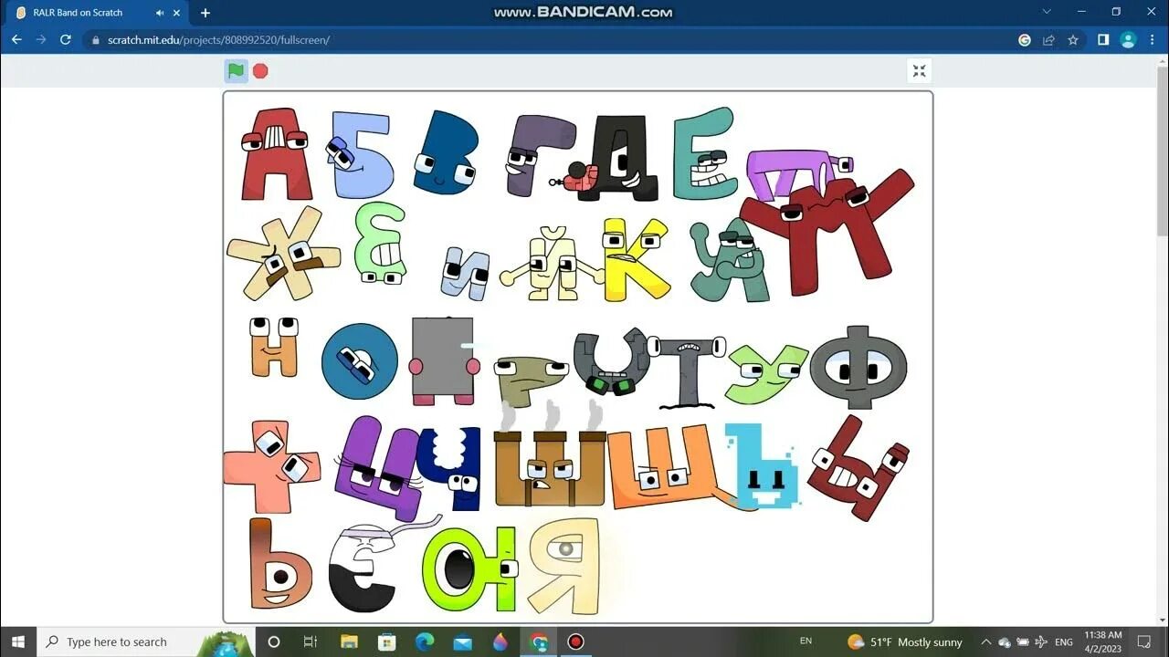
Task: Click the brown letter Ш character
Action: coord(550,467)
